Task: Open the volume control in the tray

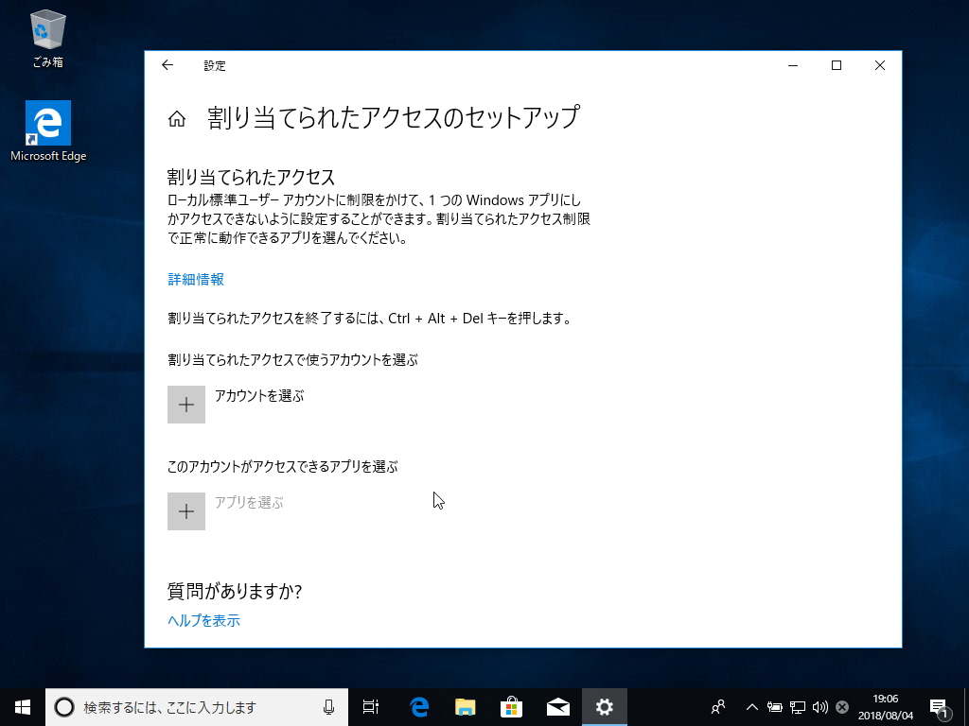Action: click(819, 706)
